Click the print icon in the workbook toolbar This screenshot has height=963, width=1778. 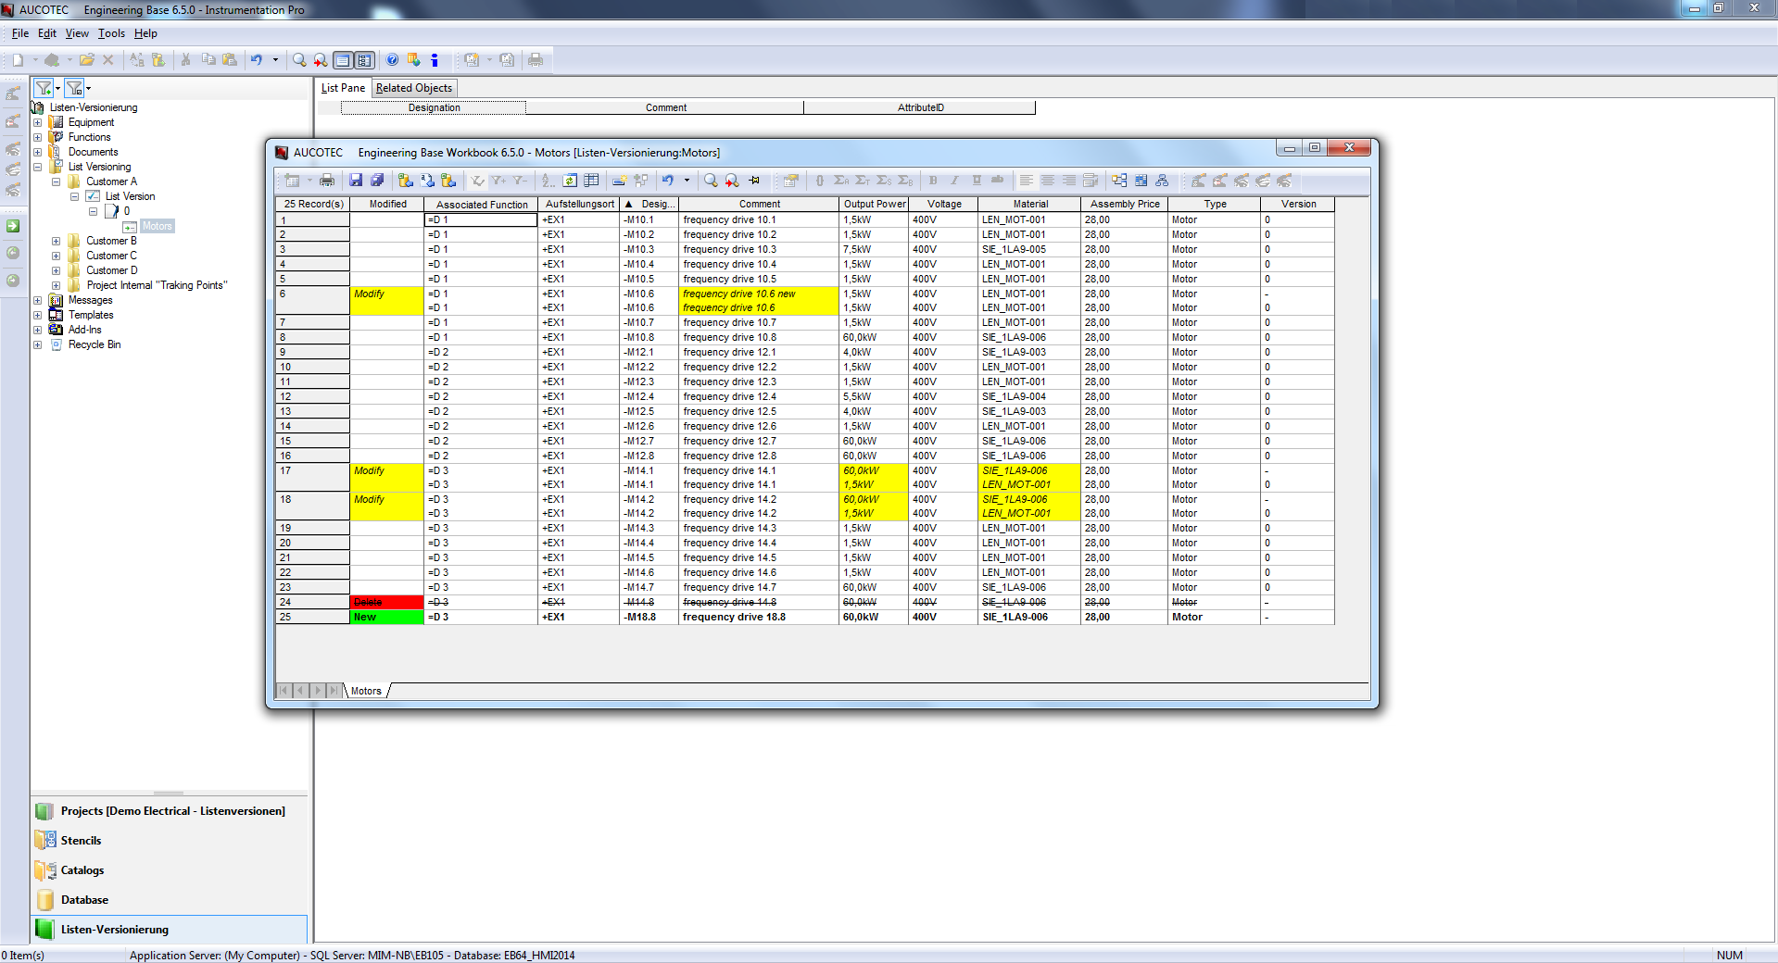(x=327, y=181)
